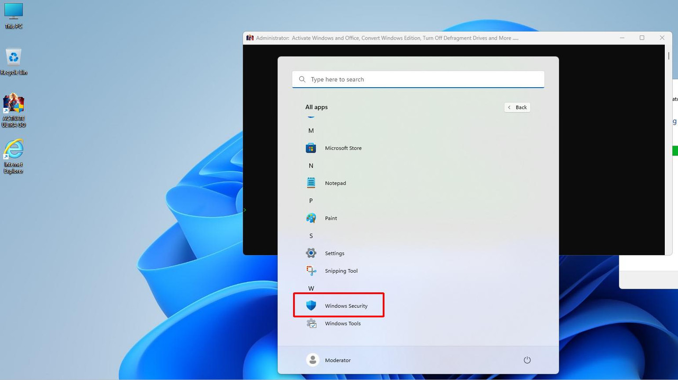The width and height of the screenshot is (678, 380).
Task: Click the Snipping Tool scissors icon
Action: coord(311,271)
